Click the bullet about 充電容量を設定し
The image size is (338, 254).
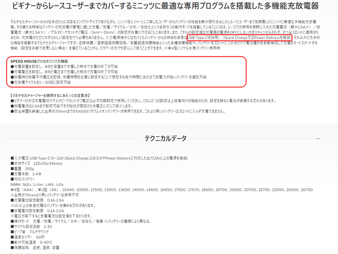(64, 67)
